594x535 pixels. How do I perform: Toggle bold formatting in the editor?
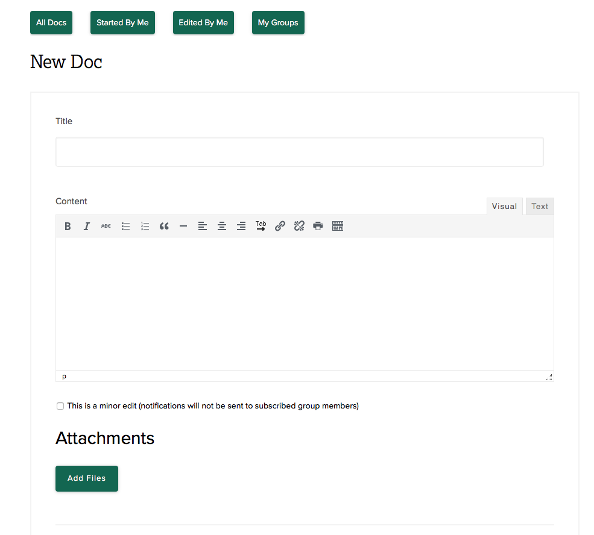click(68, 227)
